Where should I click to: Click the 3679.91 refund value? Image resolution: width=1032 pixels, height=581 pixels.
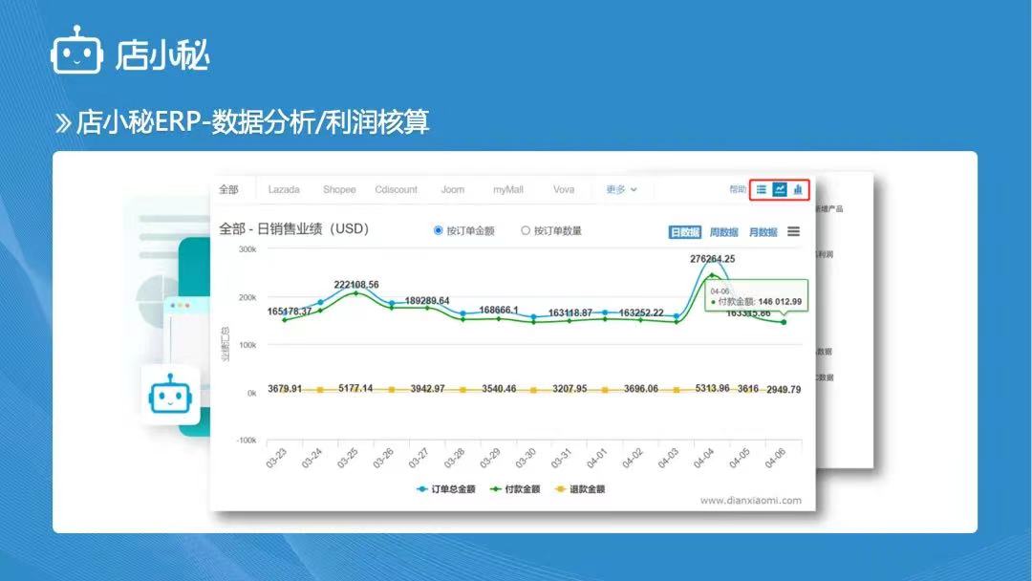pyautogui.click(x=285, y=389)
